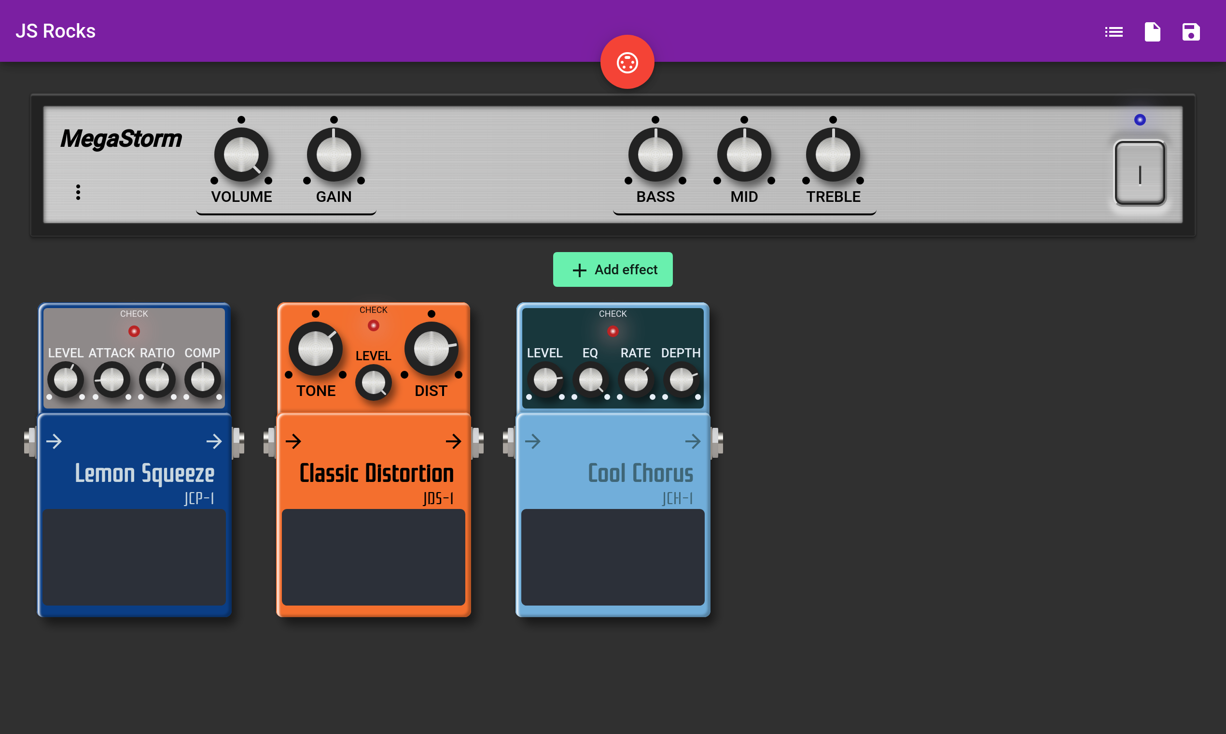Click the ATTACK knob on Lemon Squeeze
The width and height of the screenshot is (1226, 734).
(111, 380)
